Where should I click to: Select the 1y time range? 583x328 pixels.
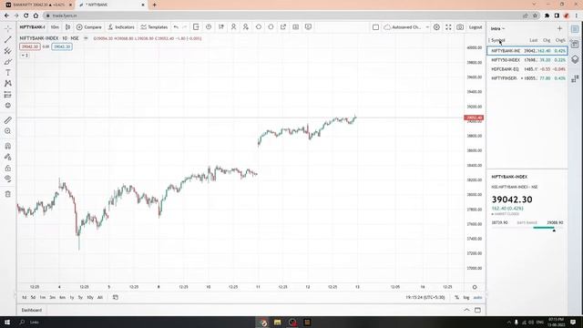72,298
